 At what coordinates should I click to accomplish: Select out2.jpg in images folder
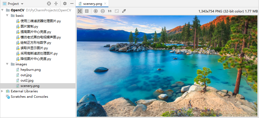27,80
